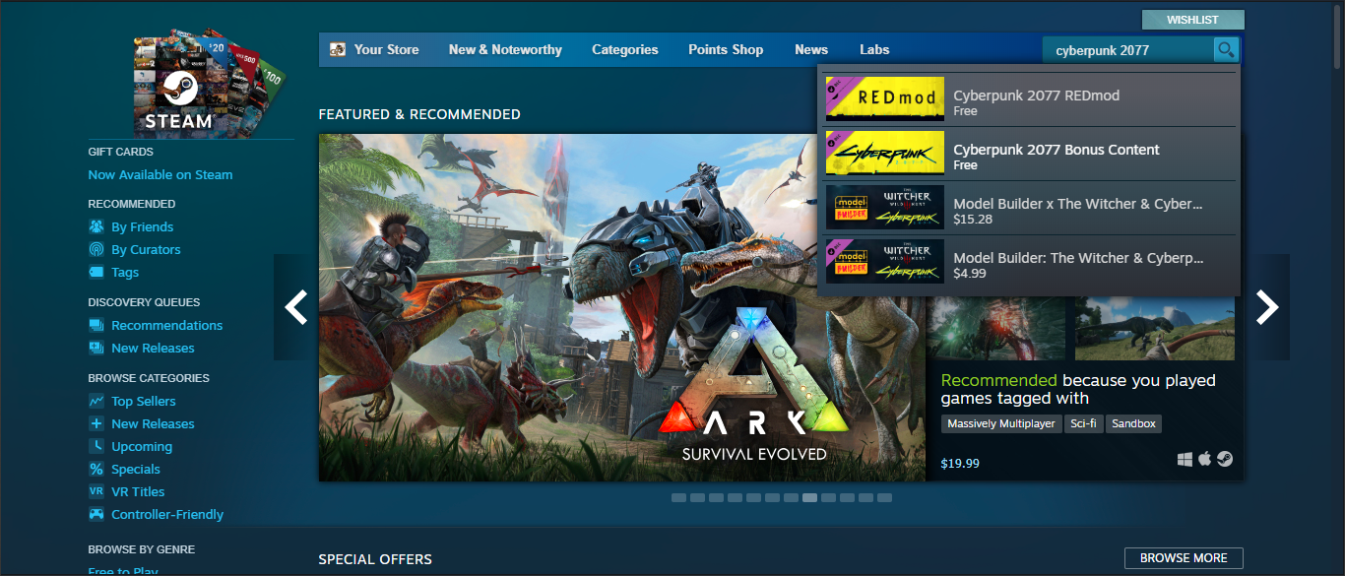Open the Now Available on Steam link

160,174
